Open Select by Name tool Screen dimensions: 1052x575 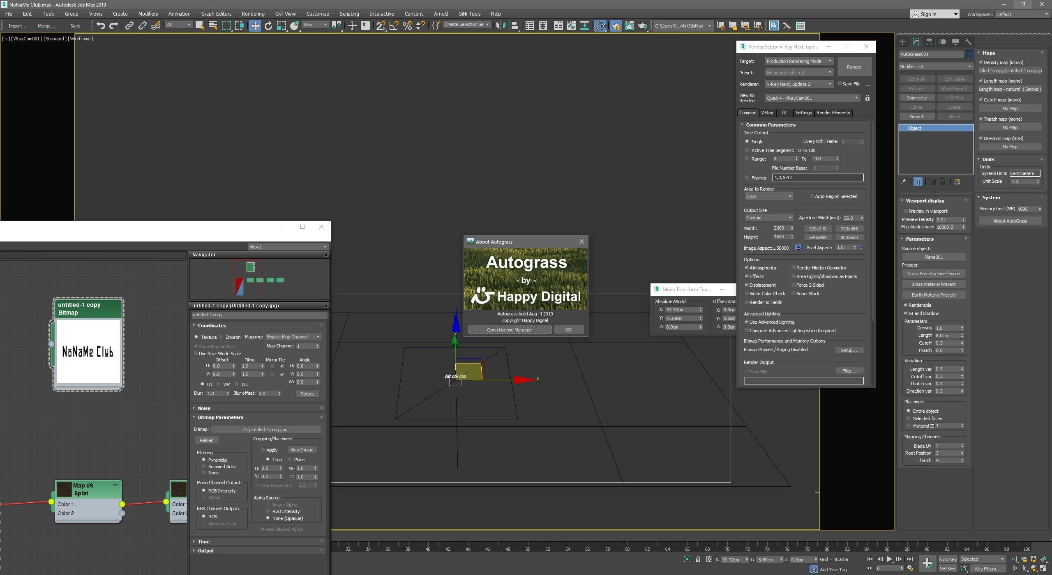click(x=213, y=25)
